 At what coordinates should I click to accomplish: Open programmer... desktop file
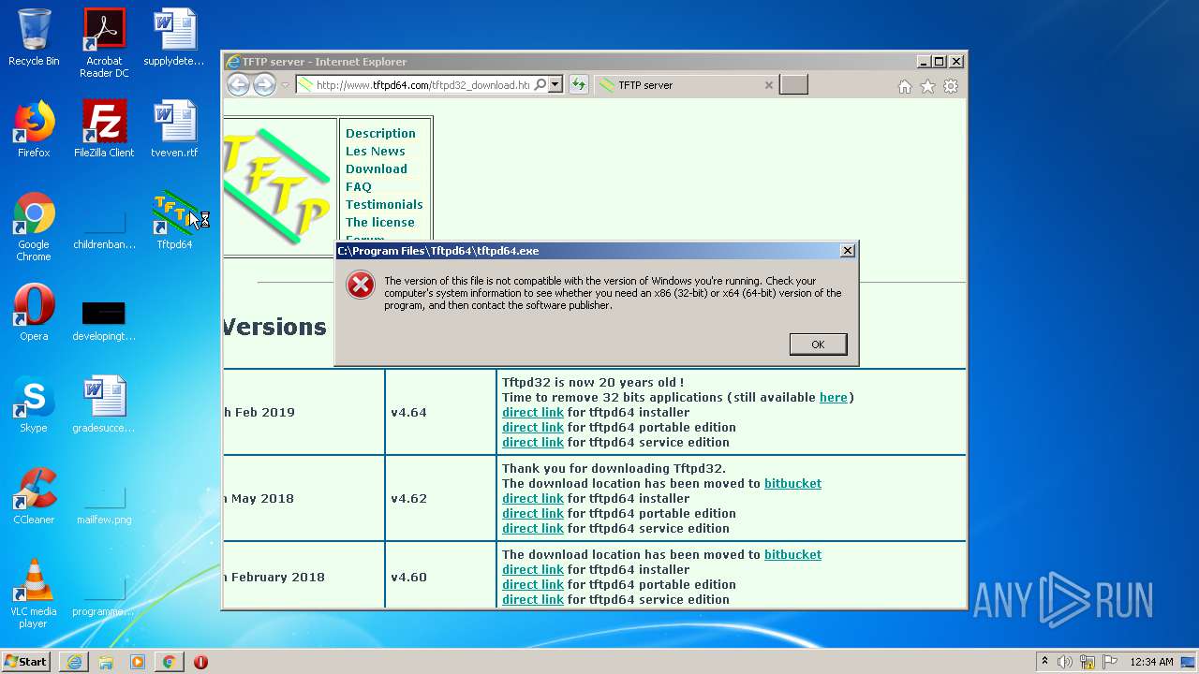click(x=104, y=597)
